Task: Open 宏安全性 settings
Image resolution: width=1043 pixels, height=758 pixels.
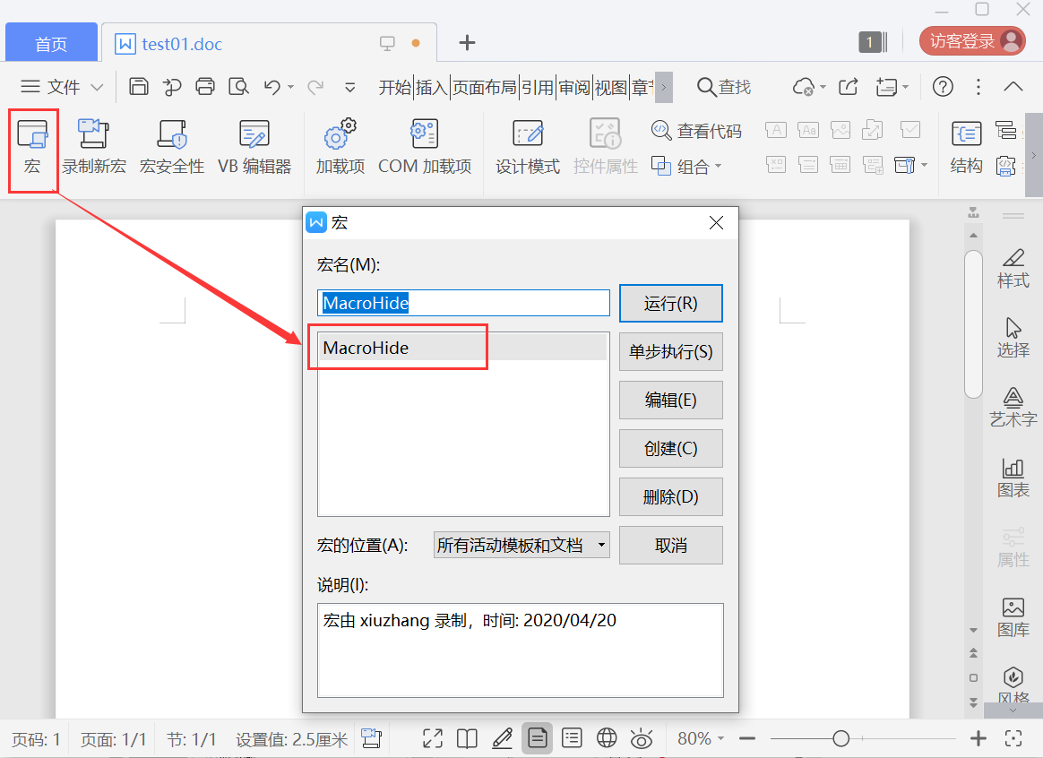Action: [x=172, y=148]
